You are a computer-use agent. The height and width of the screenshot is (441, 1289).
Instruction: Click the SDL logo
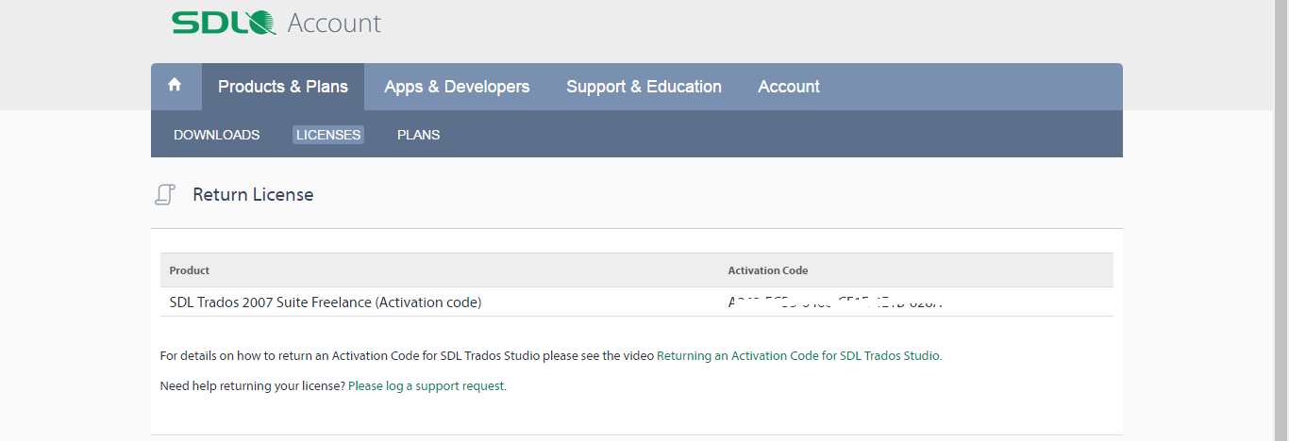(224, 23)
